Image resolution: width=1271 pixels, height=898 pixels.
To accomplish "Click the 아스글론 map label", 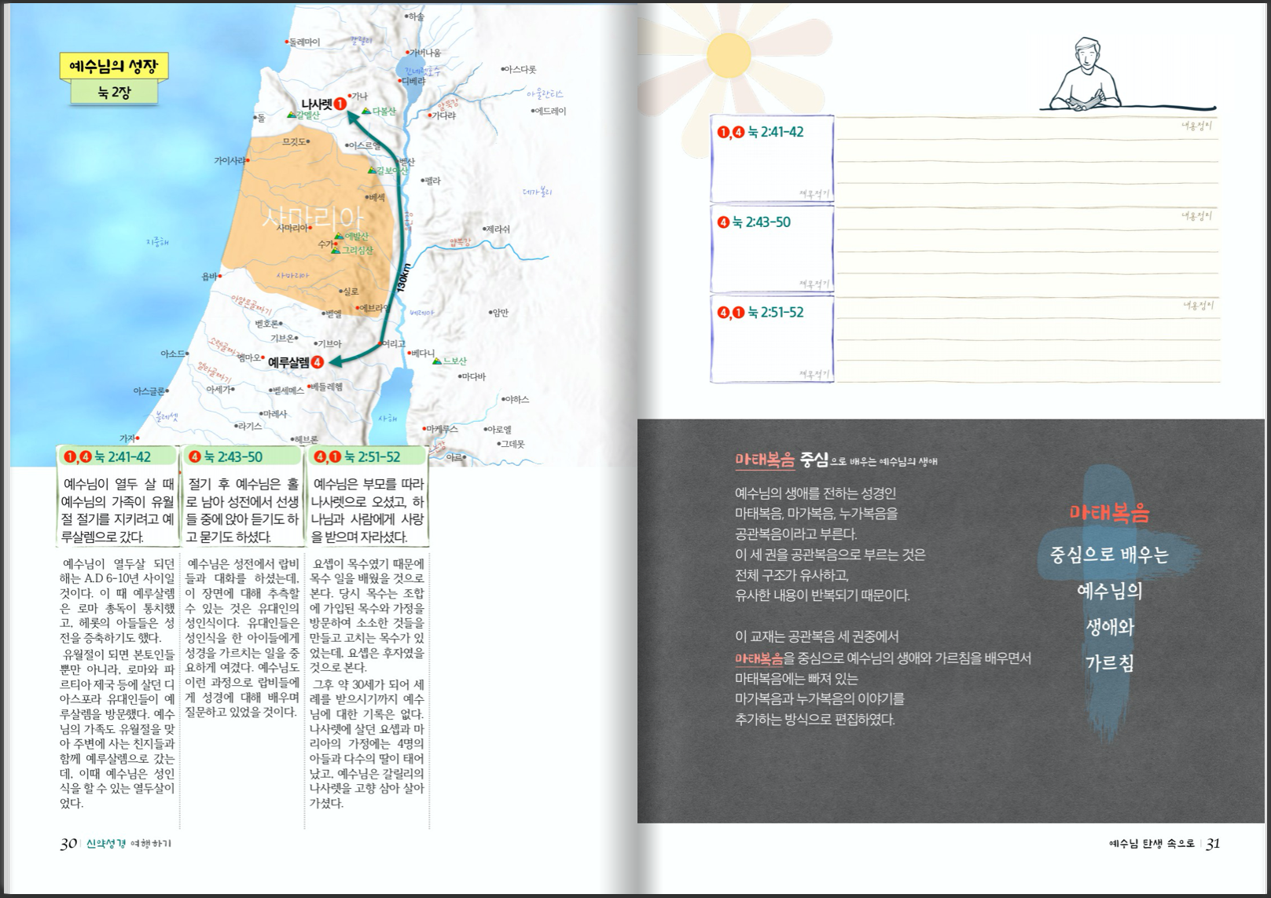I will pyautogui.click(x=149, y=390).
